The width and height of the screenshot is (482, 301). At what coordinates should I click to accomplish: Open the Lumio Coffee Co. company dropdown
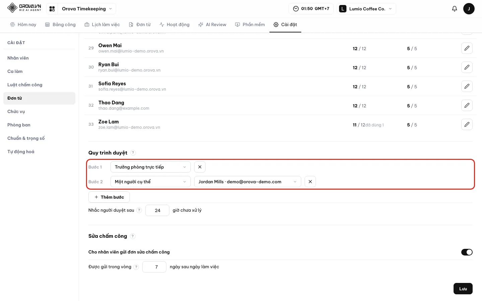point(366,9)
